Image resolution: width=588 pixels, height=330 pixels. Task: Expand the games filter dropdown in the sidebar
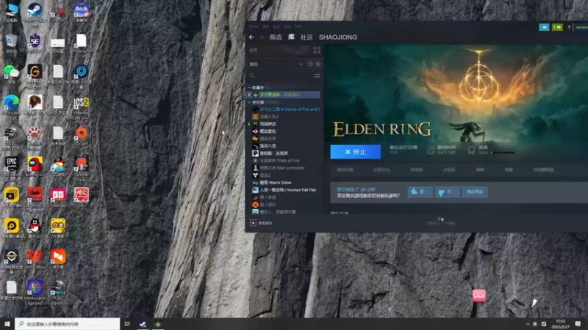[301, 64]
